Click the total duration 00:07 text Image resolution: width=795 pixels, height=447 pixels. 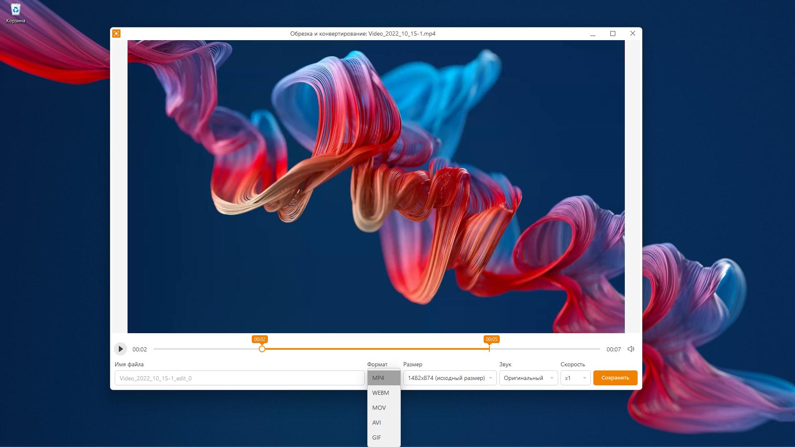[614, 349]
